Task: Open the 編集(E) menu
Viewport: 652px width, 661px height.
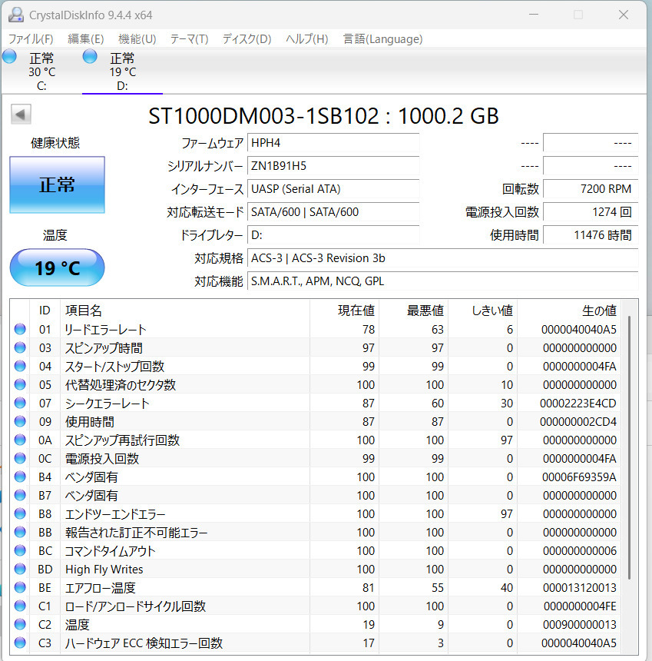Action: click(85, 39)
